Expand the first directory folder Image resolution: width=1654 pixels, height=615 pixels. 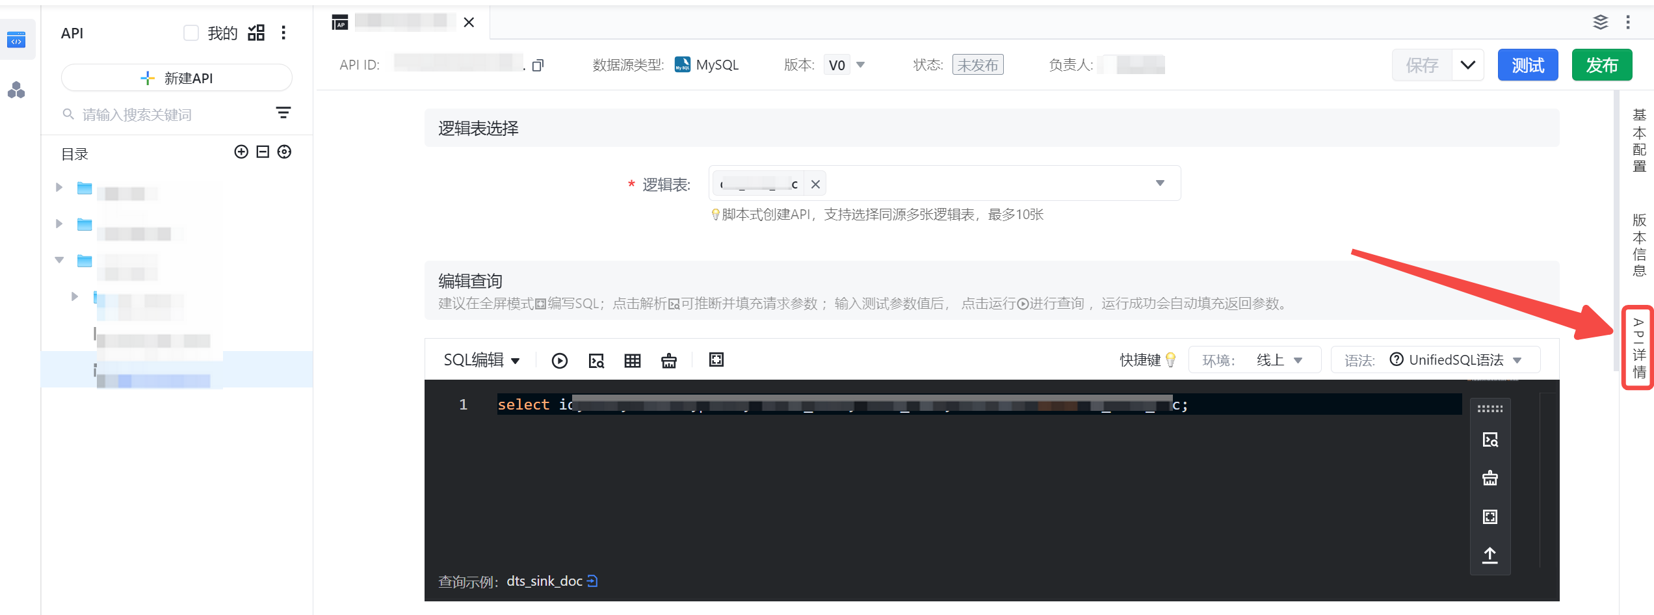pyautogui.click(x=59, y=188)
